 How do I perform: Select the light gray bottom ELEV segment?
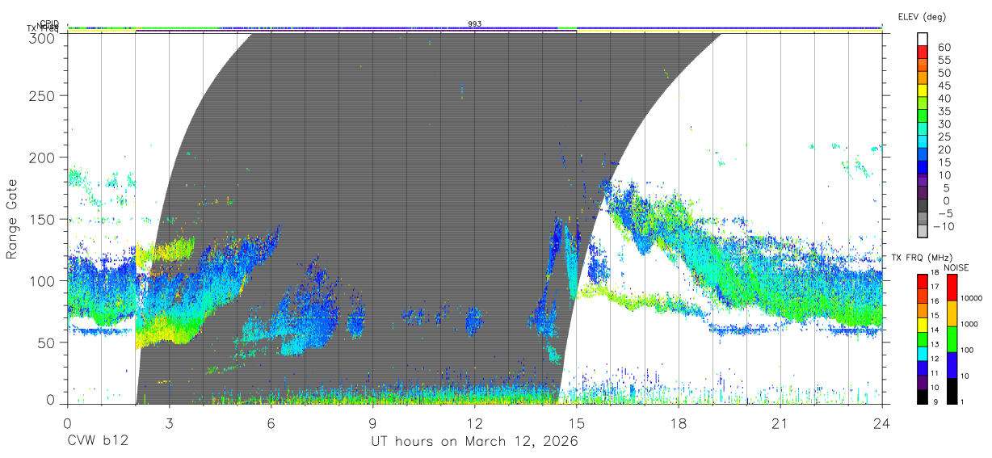click(x=923, y=233)
